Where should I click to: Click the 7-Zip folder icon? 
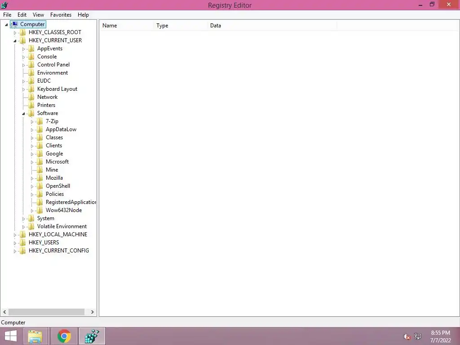(40, 121)
